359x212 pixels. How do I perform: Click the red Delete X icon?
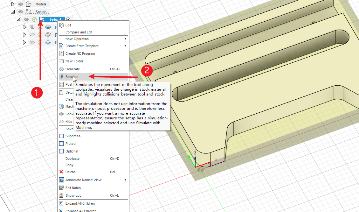tap(61, 172)
